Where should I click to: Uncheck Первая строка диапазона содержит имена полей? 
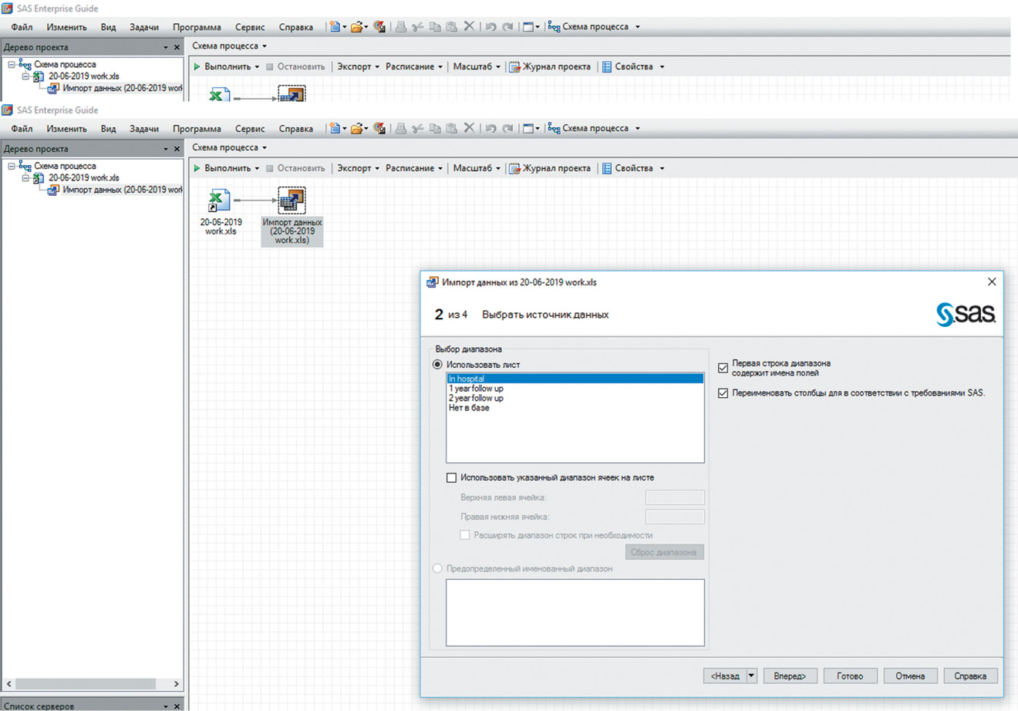point(723,368)
